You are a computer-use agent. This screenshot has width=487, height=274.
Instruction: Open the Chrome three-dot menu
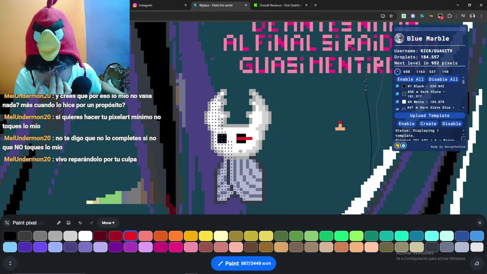481,16
